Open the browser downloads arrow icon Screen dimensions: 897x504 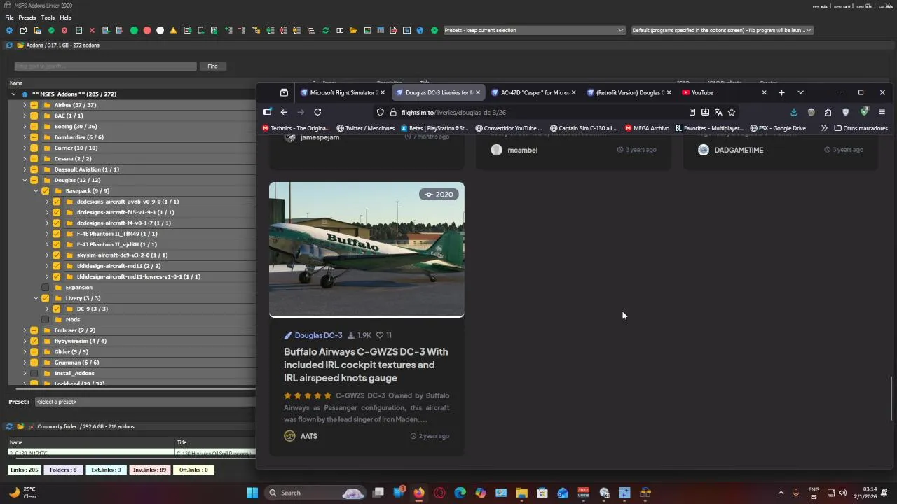coord(794,112)
